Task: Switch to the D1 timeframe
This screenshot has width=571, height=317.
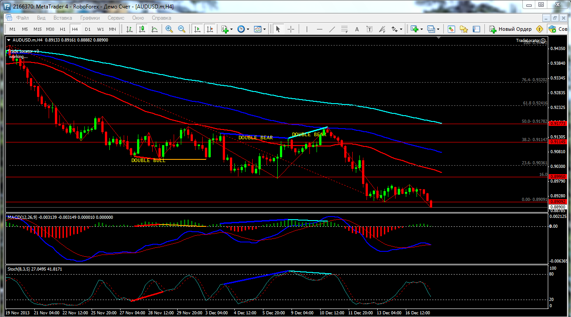Action: [x=88, y=29]
